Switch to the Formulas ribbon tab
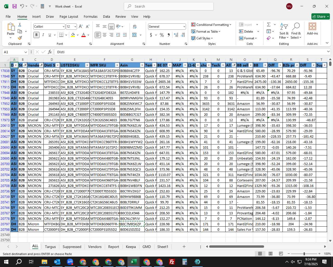333x267 pixels. point(91,16)
